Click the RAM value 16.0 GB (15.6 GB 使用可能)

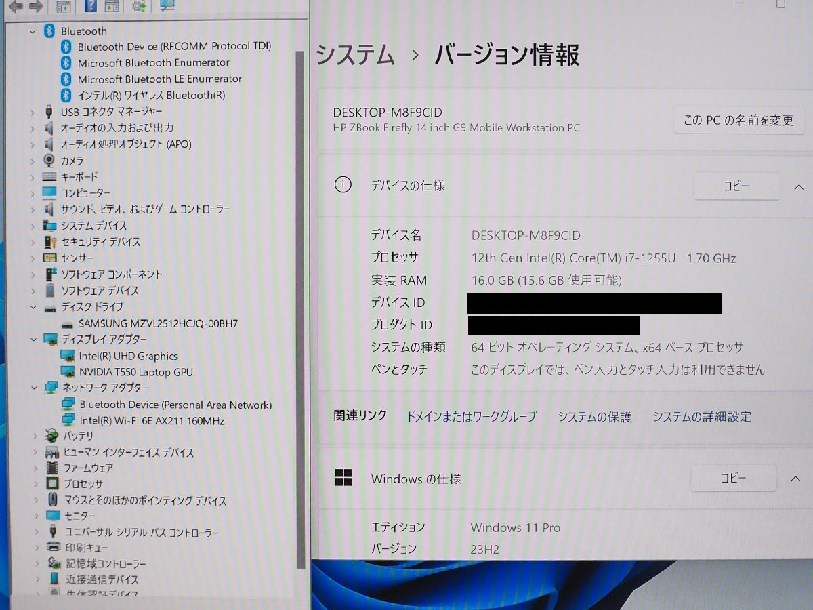[x=546, y=280]
